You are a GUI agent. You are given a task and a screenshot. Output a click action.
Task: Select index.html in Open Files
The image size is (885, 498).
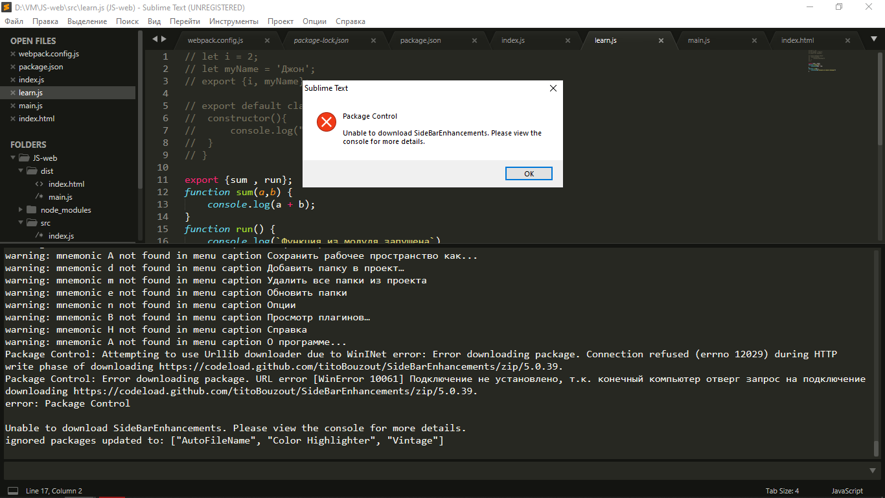tap(36, 119)
